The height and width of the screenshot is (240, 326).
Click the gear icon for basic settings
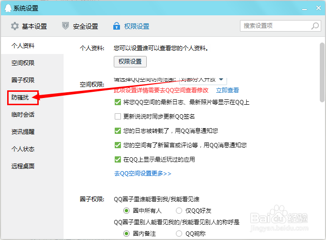pos(15,26)
